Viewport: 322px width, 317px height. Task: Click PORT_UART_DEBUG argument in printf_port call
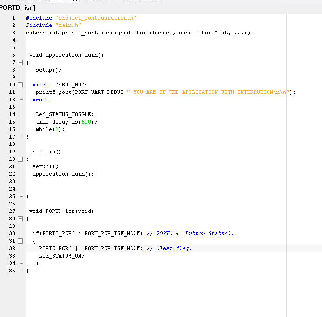pos(99,92)
